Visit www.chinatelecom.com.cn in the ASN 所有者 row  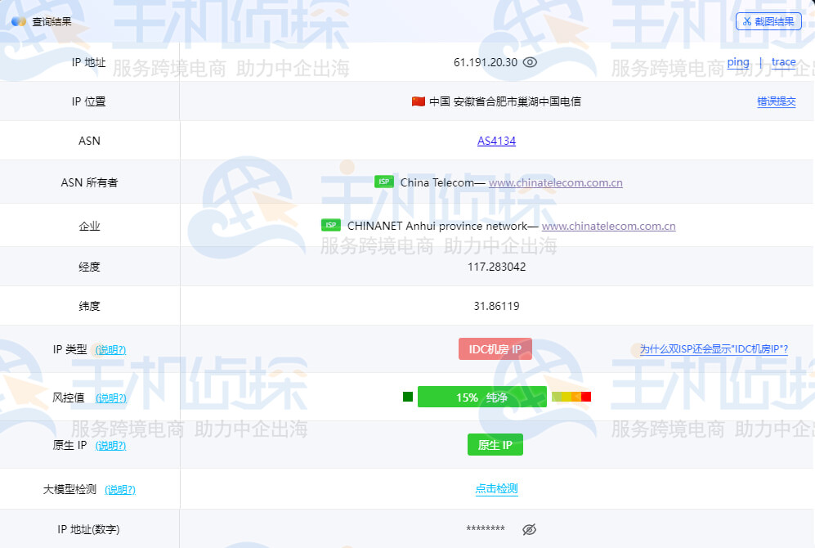pyautogui.click(x=555, y=182)
